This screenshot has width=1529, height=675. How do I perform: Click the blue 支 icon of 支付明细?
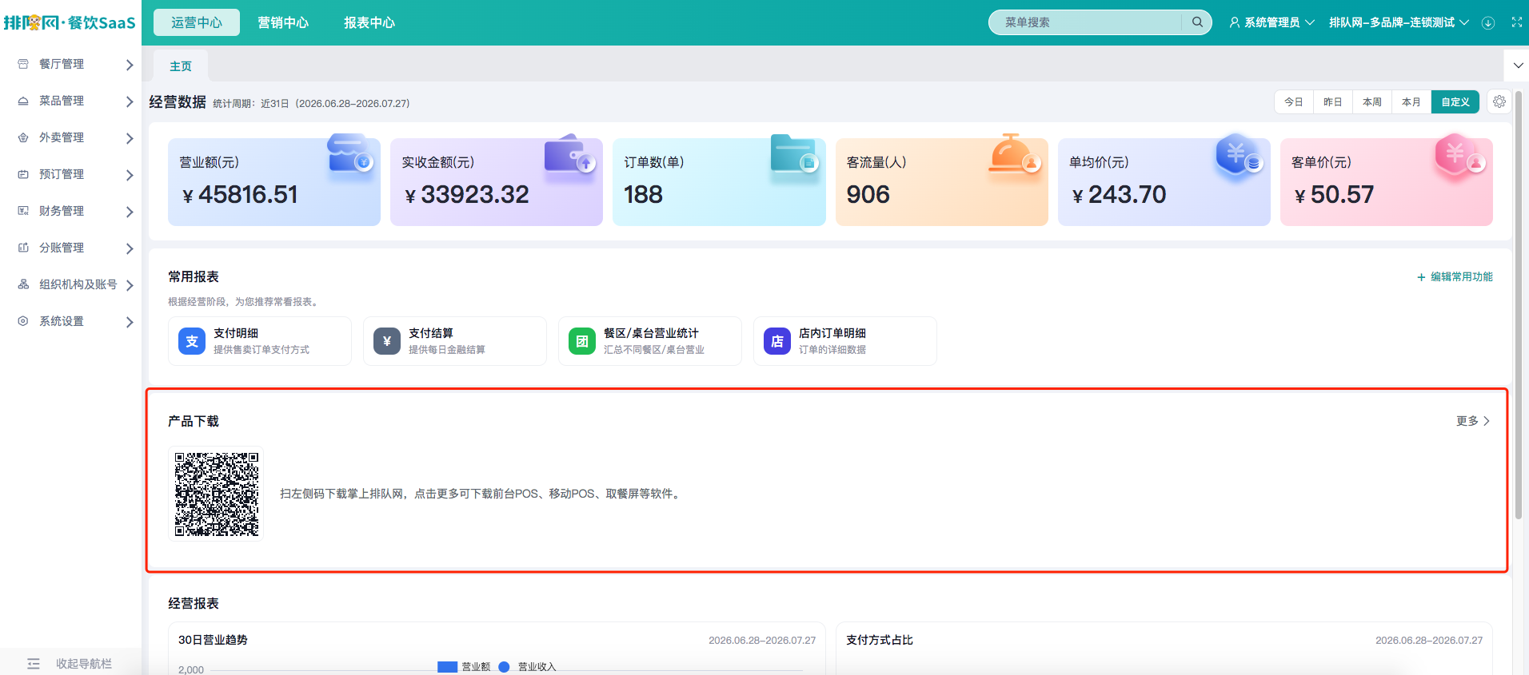point(192,341)
